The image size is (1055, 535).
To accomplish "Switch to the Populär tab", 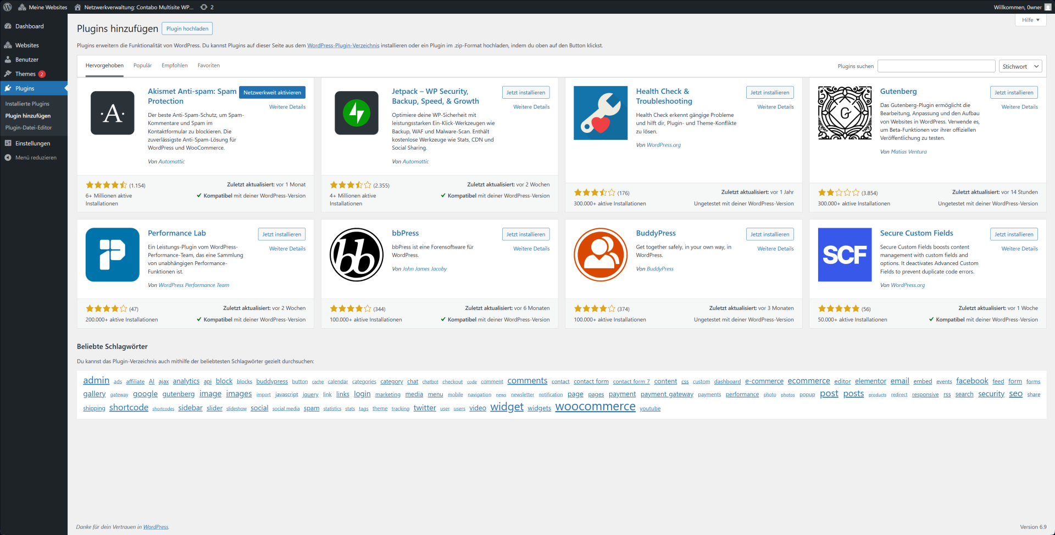I will [x=142, y=65].
